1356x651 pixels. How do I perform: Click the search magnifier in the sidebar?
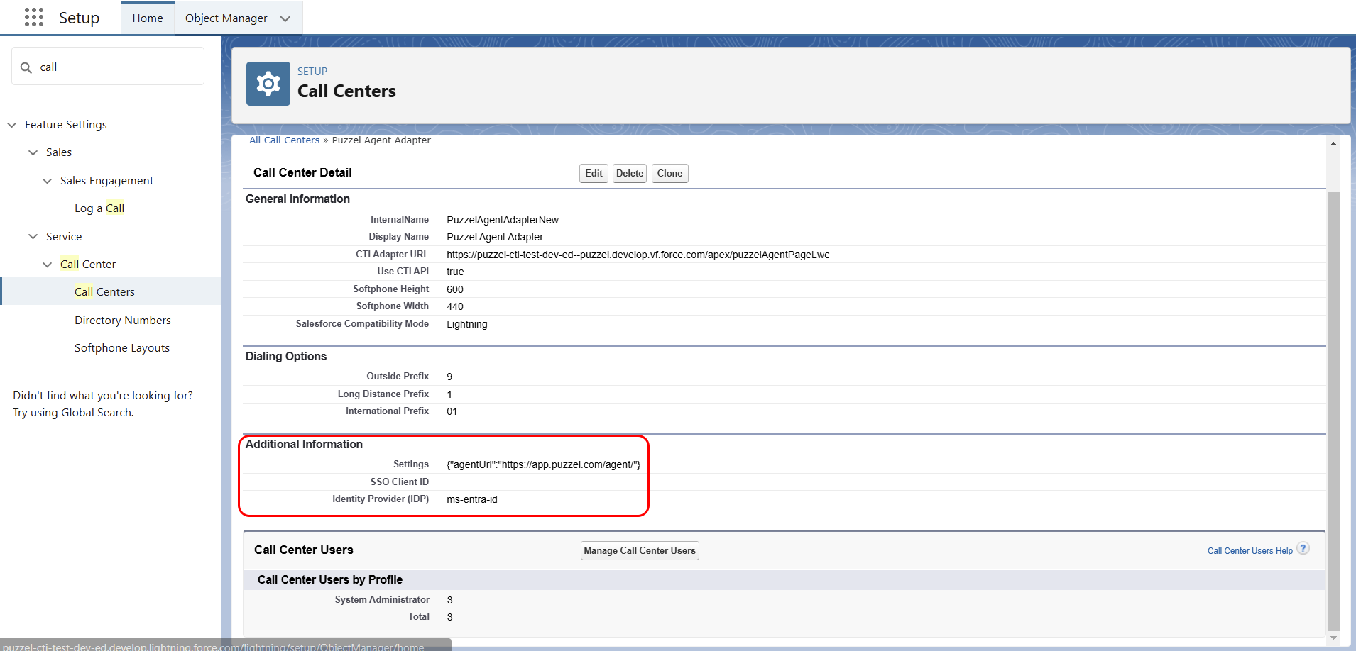click(26, 67)
